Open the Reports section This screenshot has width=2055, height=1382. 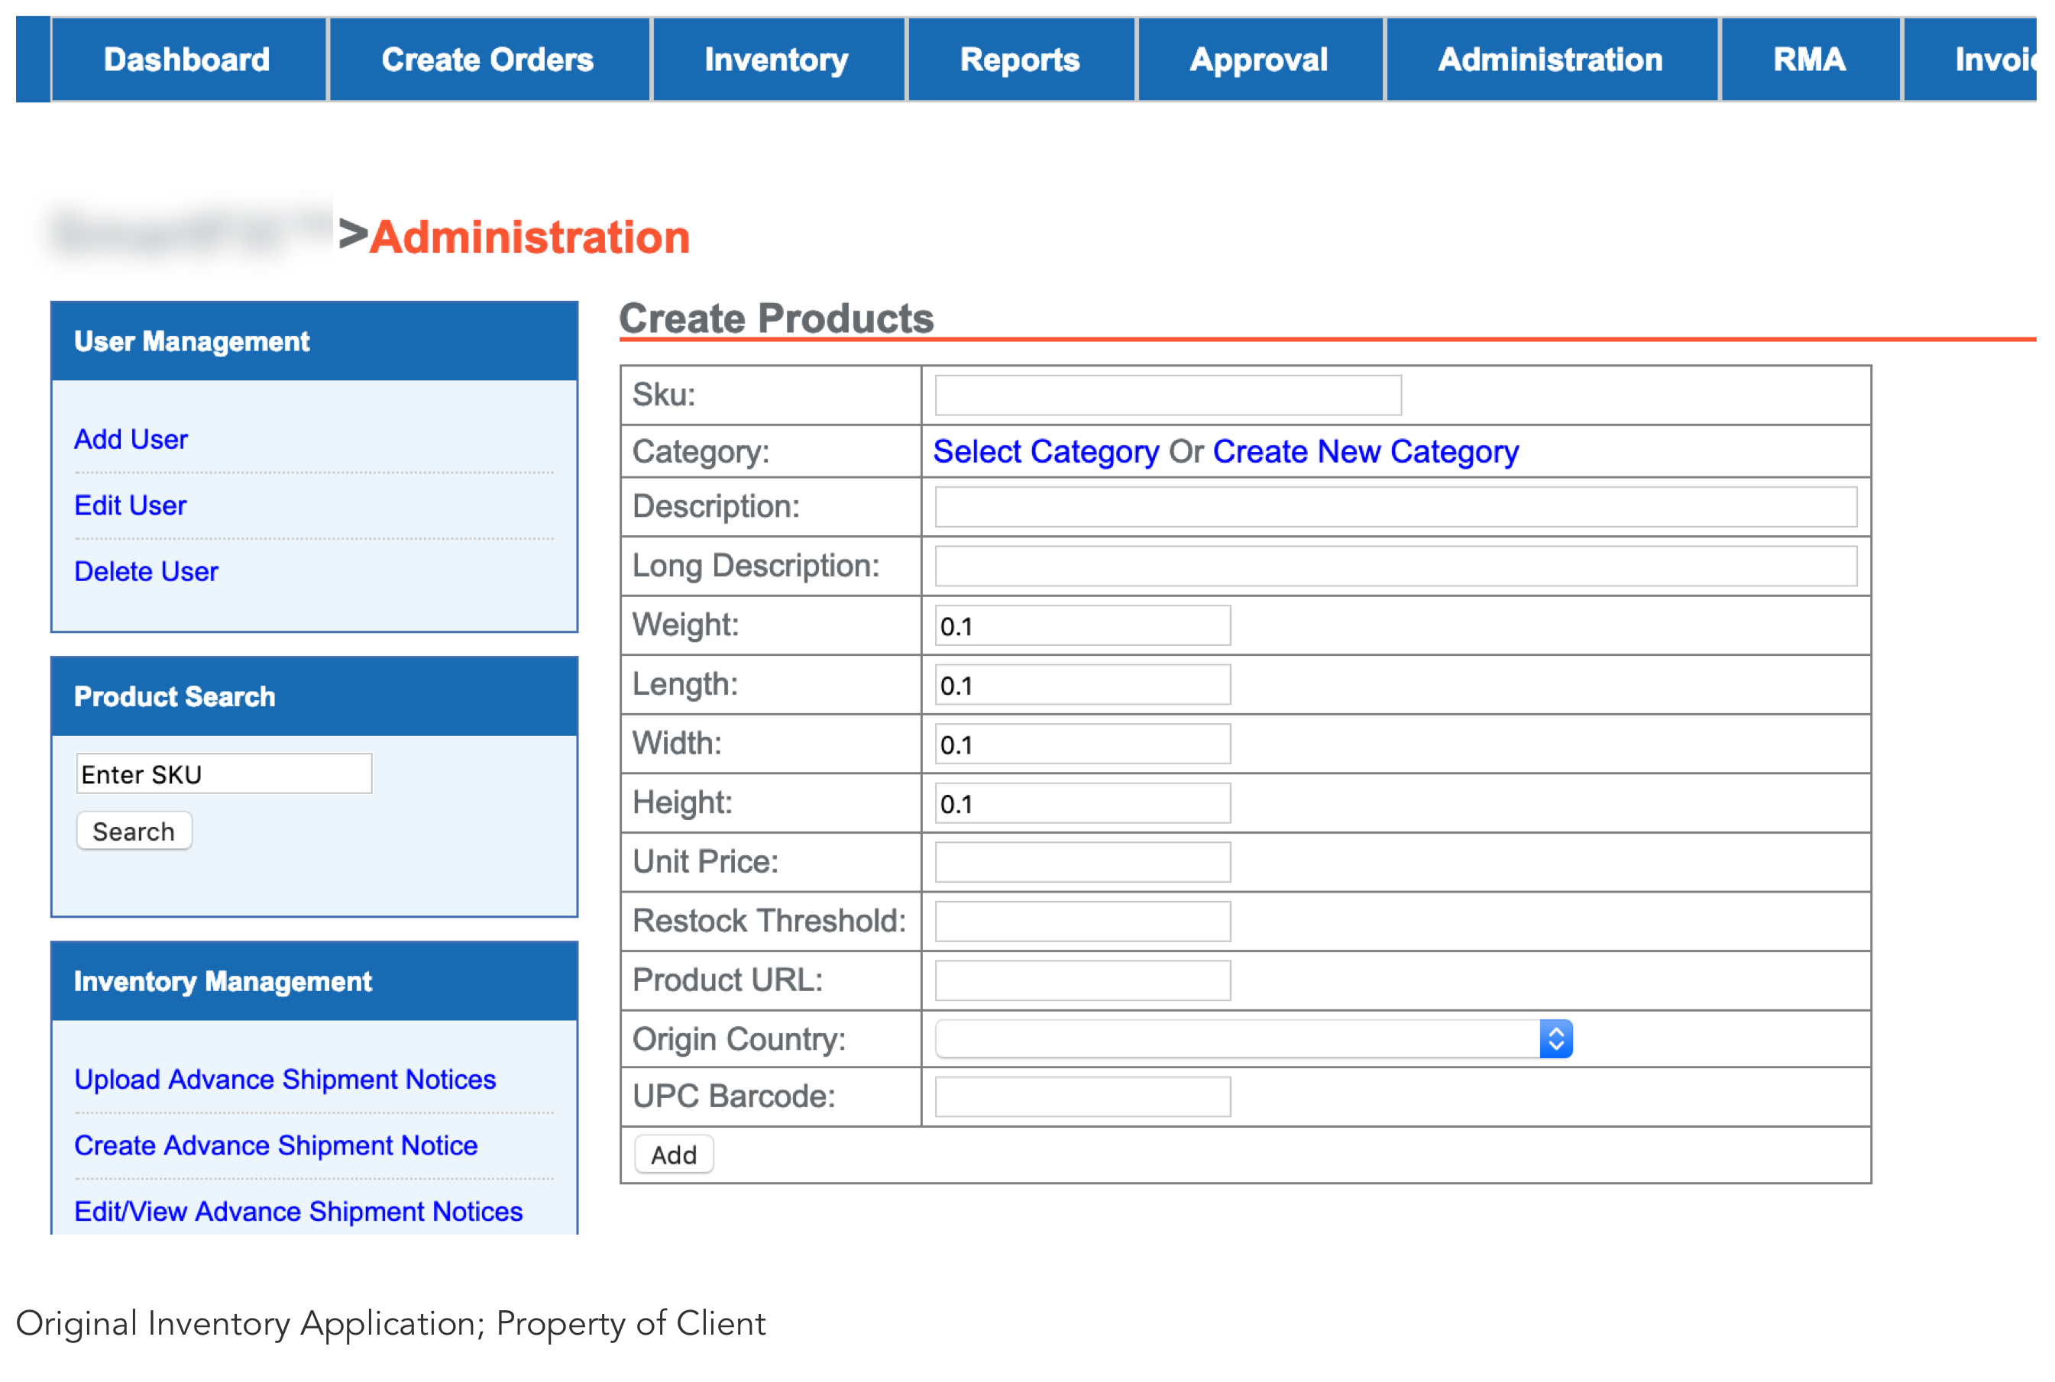(1020, 59)
